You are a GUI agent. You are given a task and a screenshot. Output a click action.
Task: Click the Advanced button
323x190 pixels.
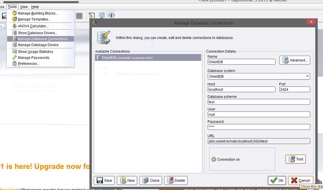click(x=295, y=60)
